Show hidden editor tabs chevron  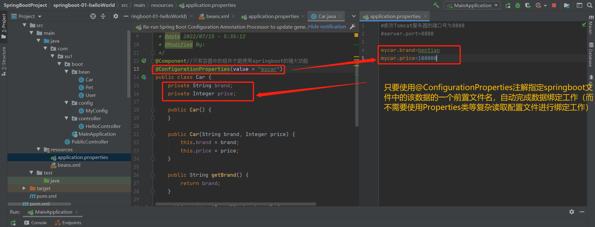point(354,16)
